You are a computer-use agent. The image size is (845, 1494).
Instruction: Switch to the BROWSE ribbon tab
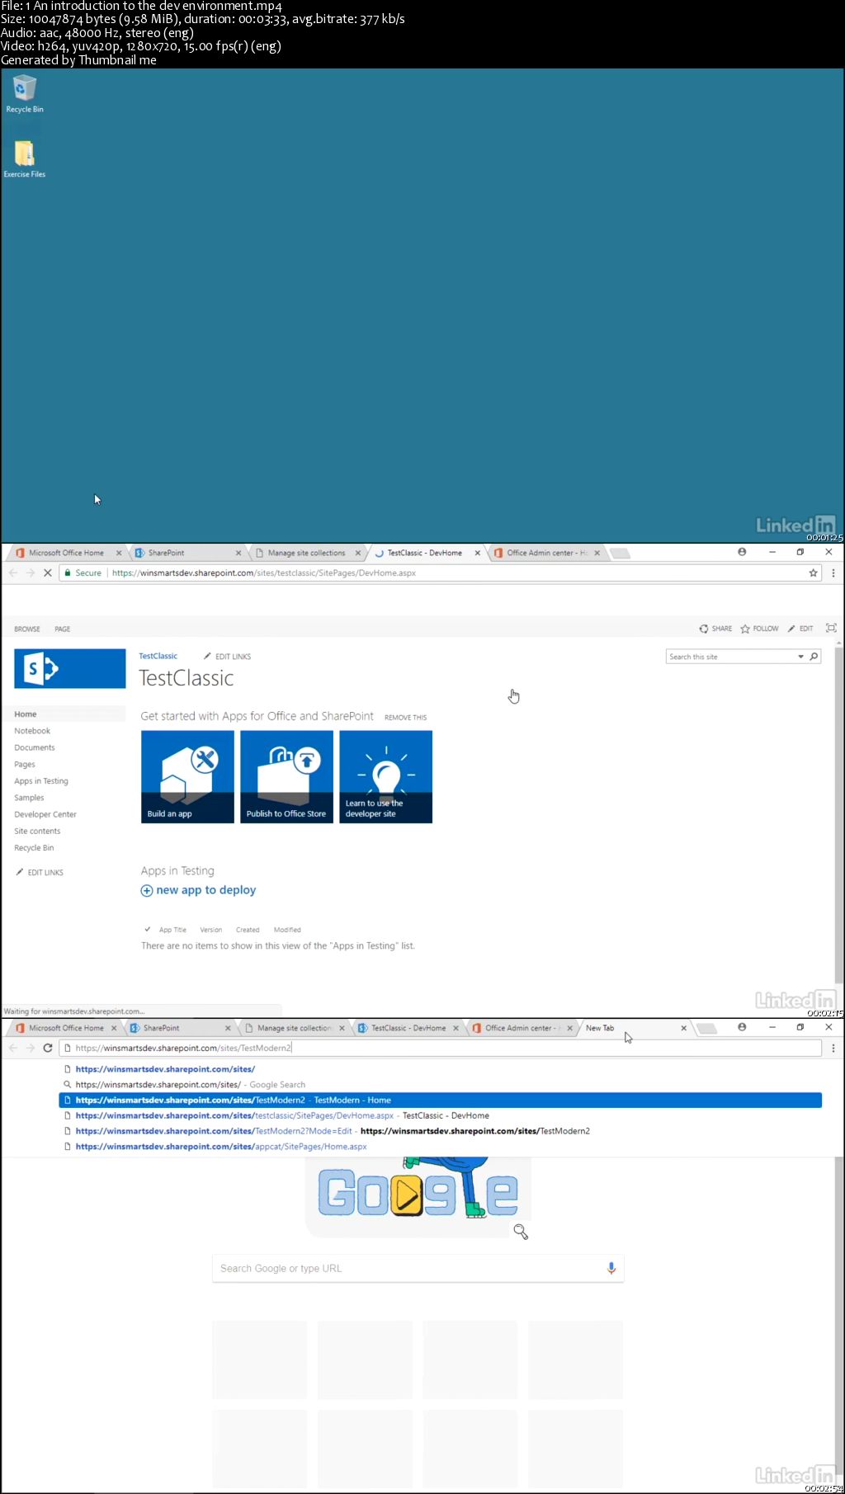pyautogui.click(x=27, y=629)
